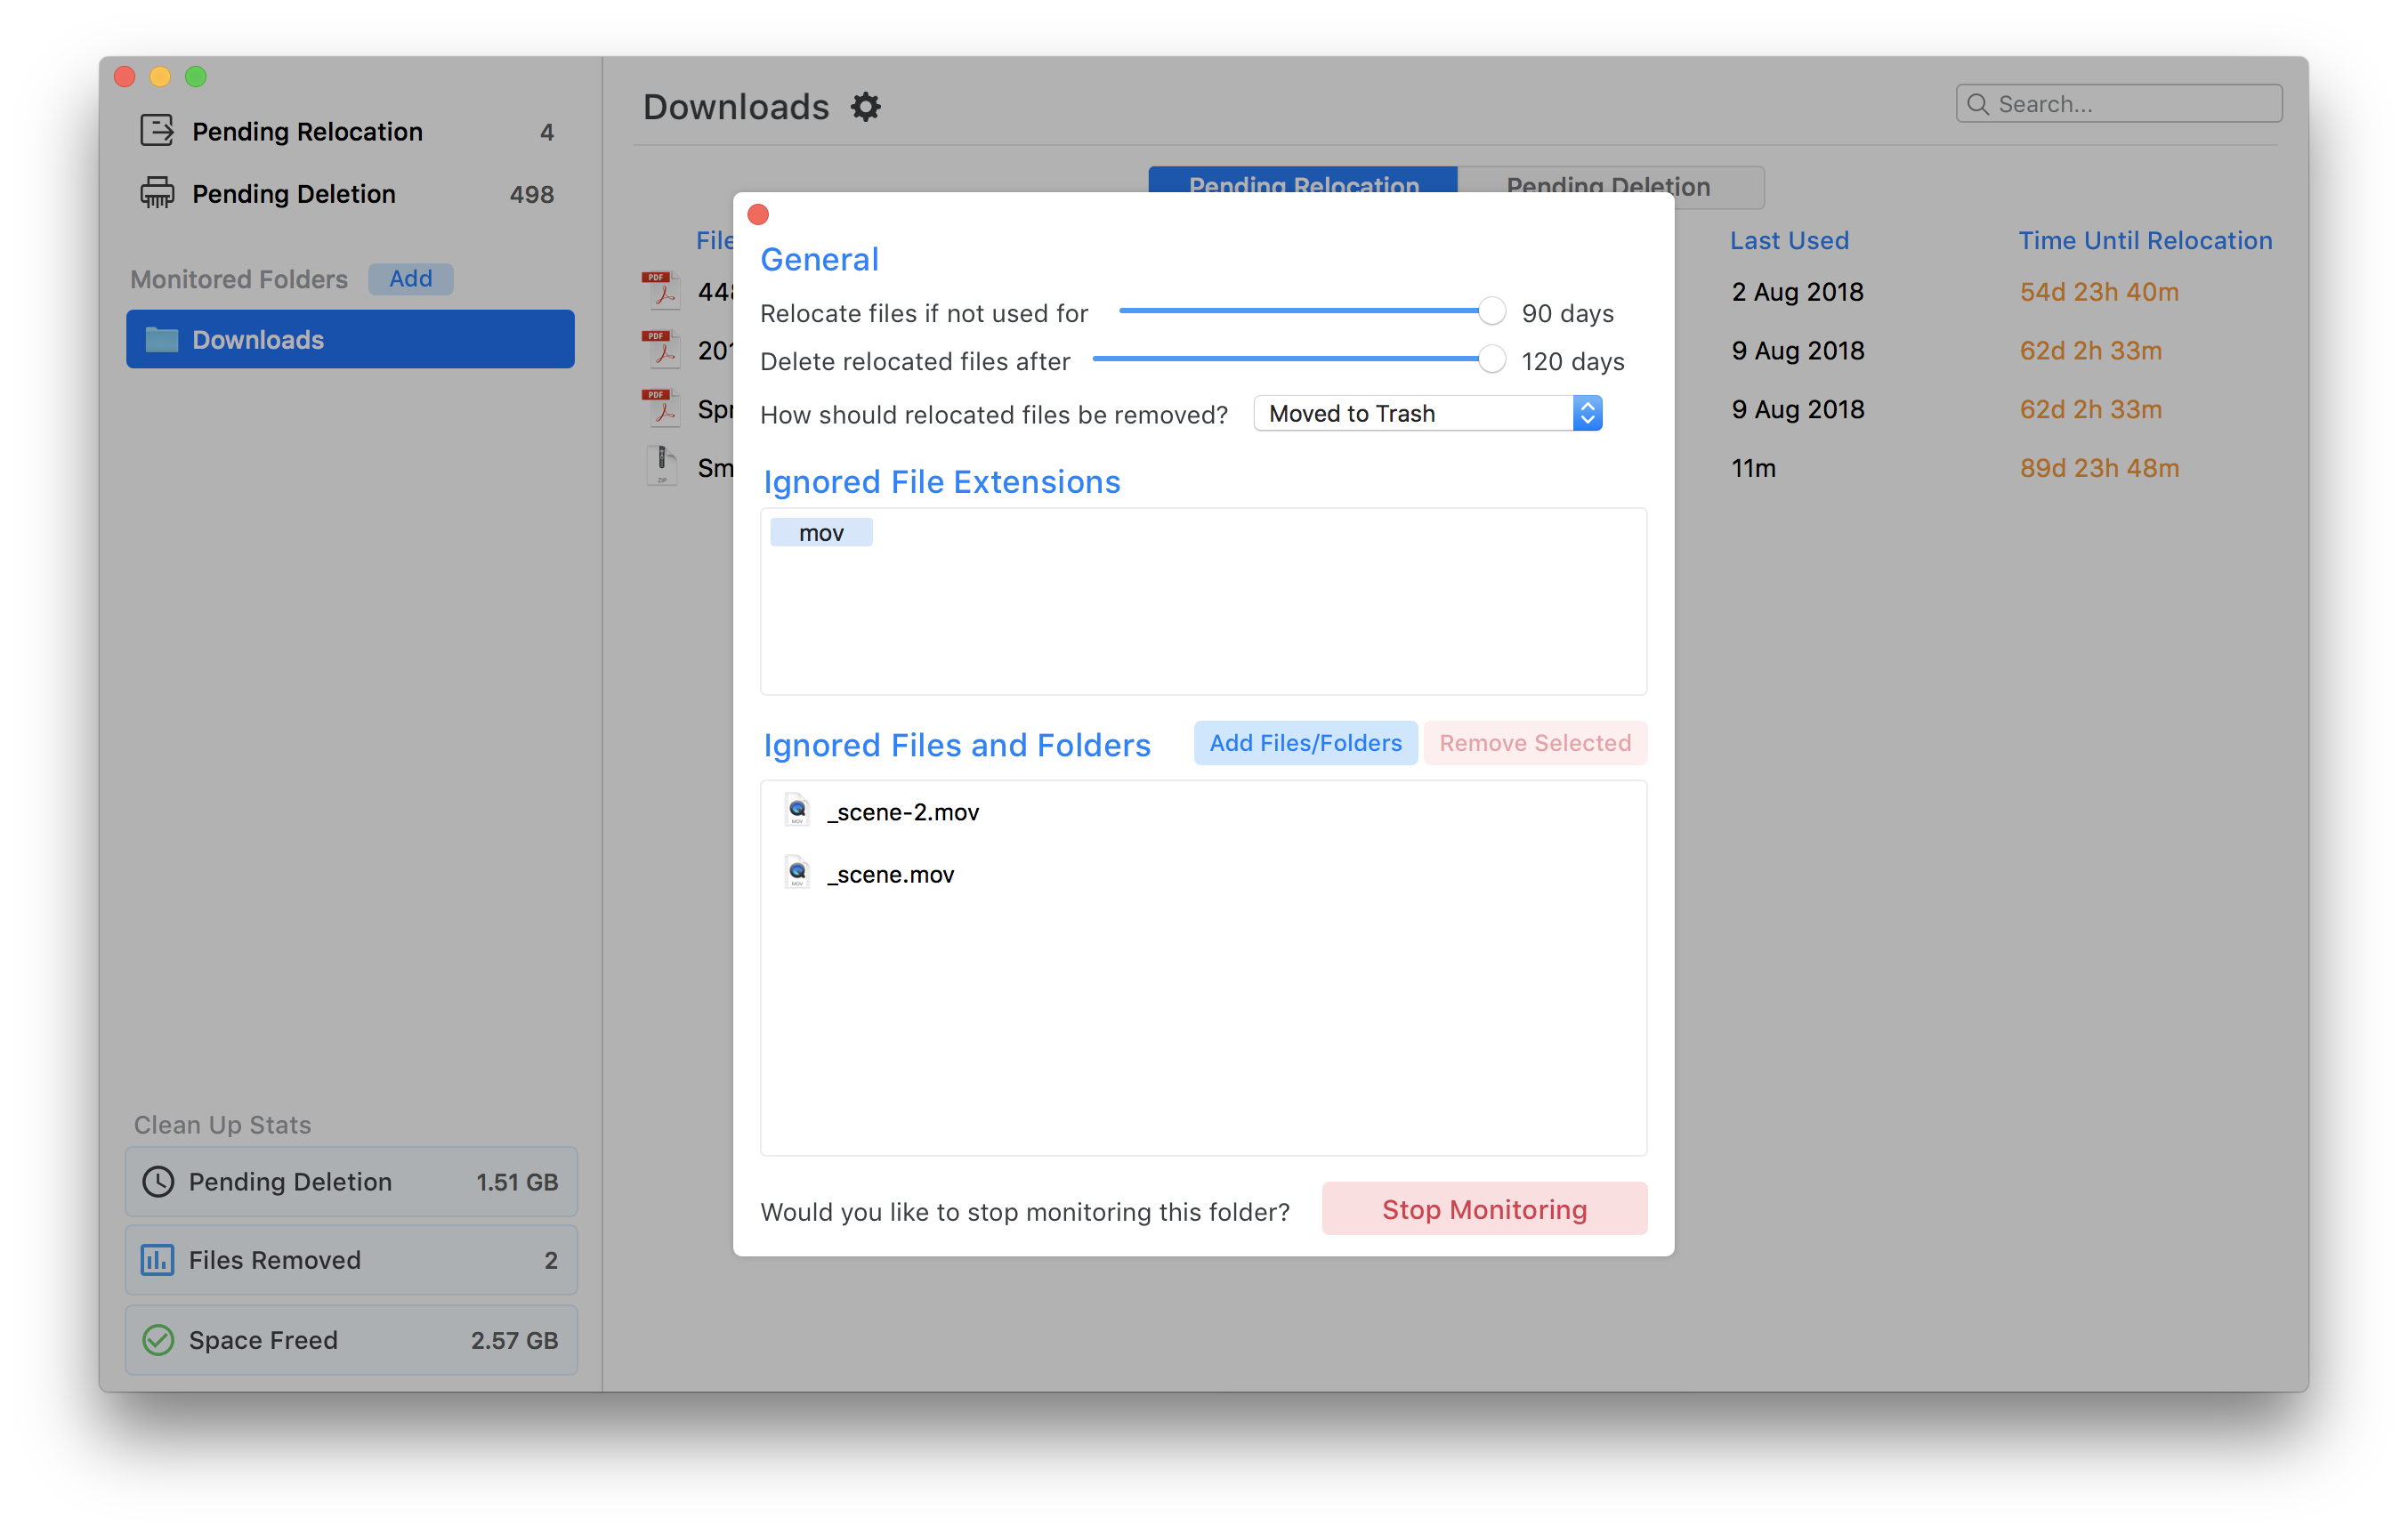Click the 120 days value label
The width and height of the screenshot is (2408, 1534).
click(1572, 362)
